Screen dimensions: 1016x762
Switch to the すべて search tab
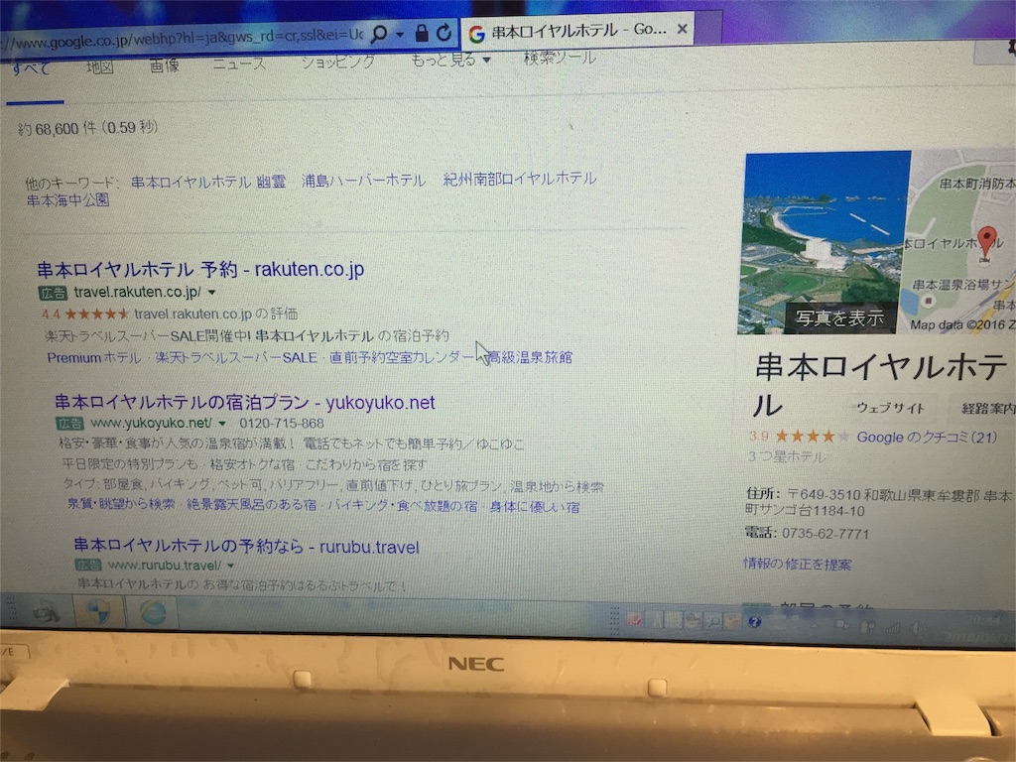(31, 67)
